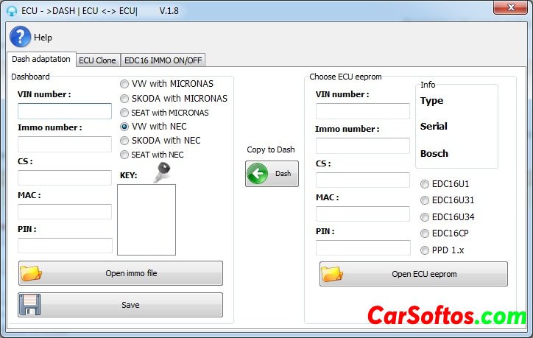
Task: Click the app icon in the title bar
Action: click(11, 11)
